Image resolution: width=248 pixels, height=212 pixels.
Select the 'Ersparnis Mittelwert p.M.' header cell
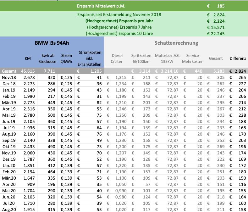(x=101, y=6)
